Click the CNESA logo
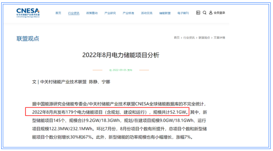 click(x=28, y=13)
